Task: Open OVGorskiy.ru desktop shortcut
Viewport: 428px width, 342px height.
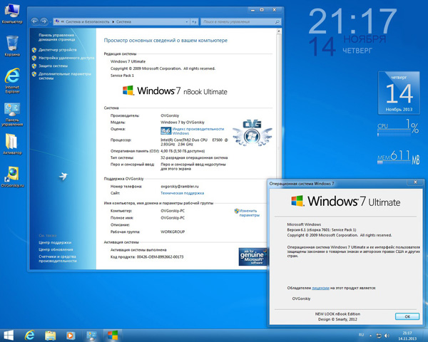Action: tap(12, 177)
